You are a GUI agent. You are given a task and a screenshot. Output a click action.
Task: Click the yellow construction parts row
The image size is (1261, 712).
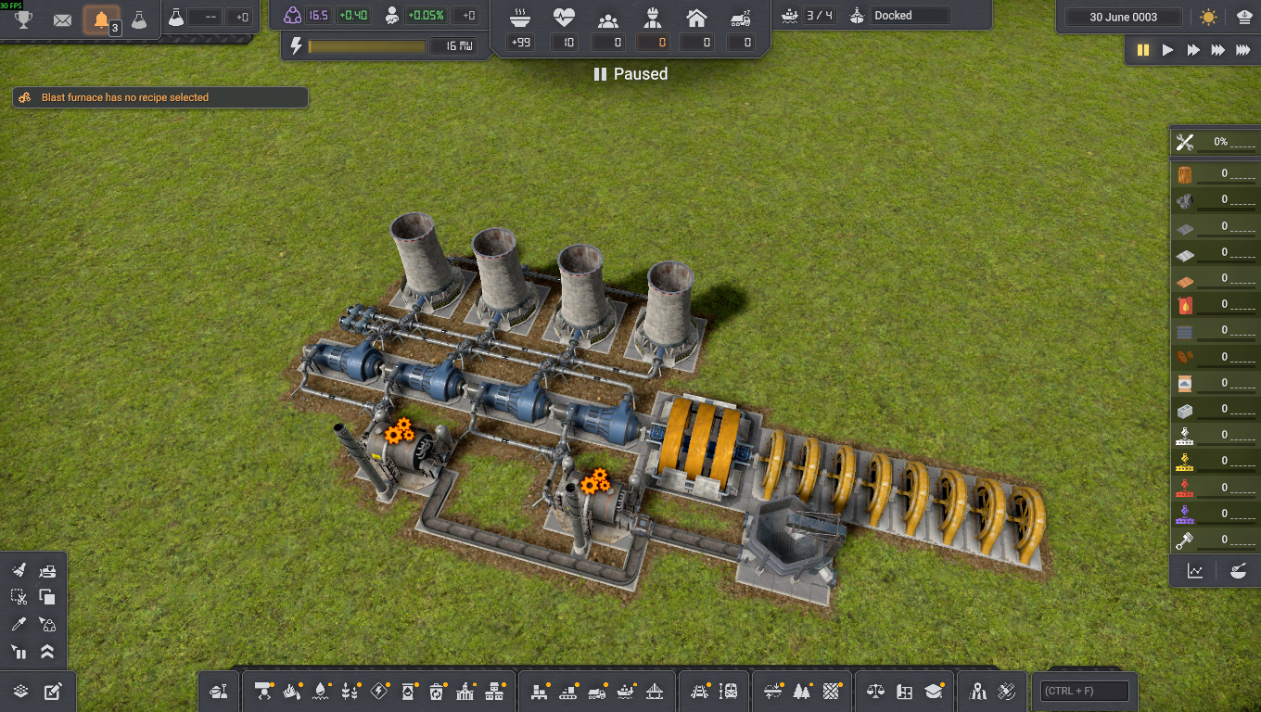(x=1216, y=461)
